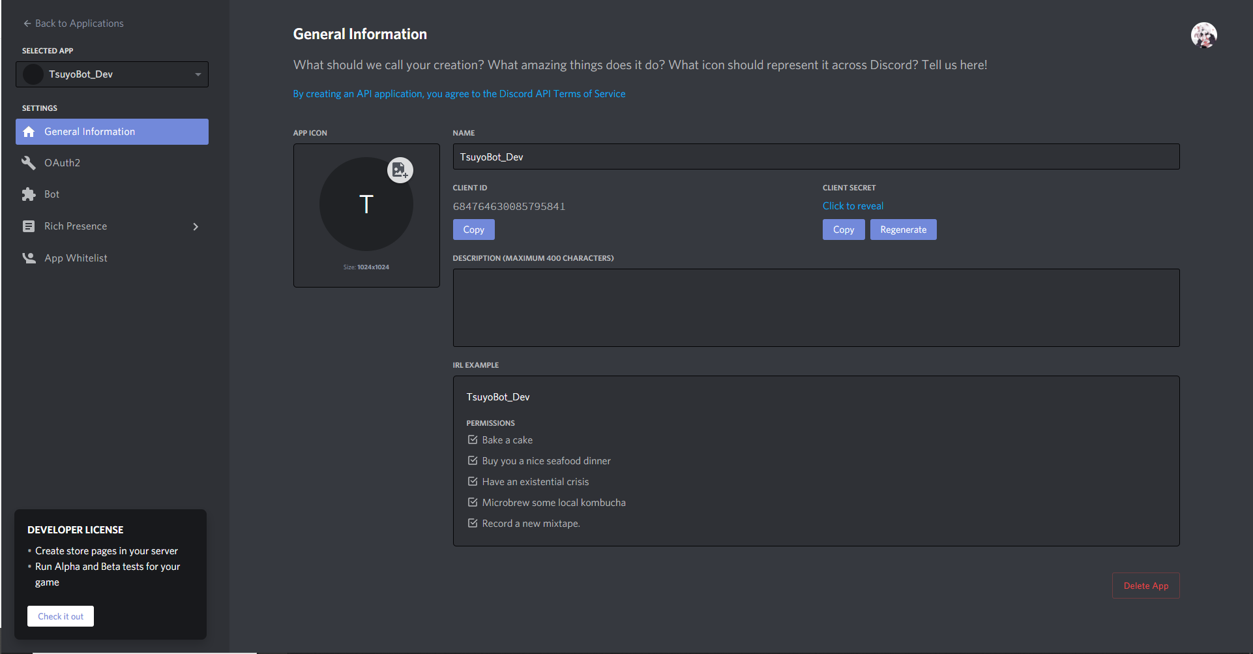Click the TsuyoBot_Dev app avatar in selector

coord(33,74)
